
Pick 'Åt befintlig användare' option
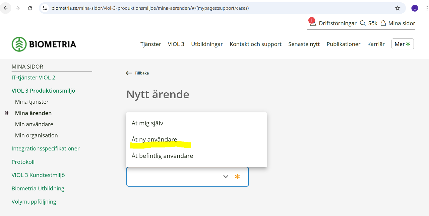click(162, 156)
